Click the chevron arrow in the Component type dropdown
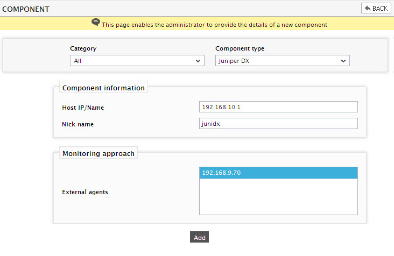 point(343,61)
